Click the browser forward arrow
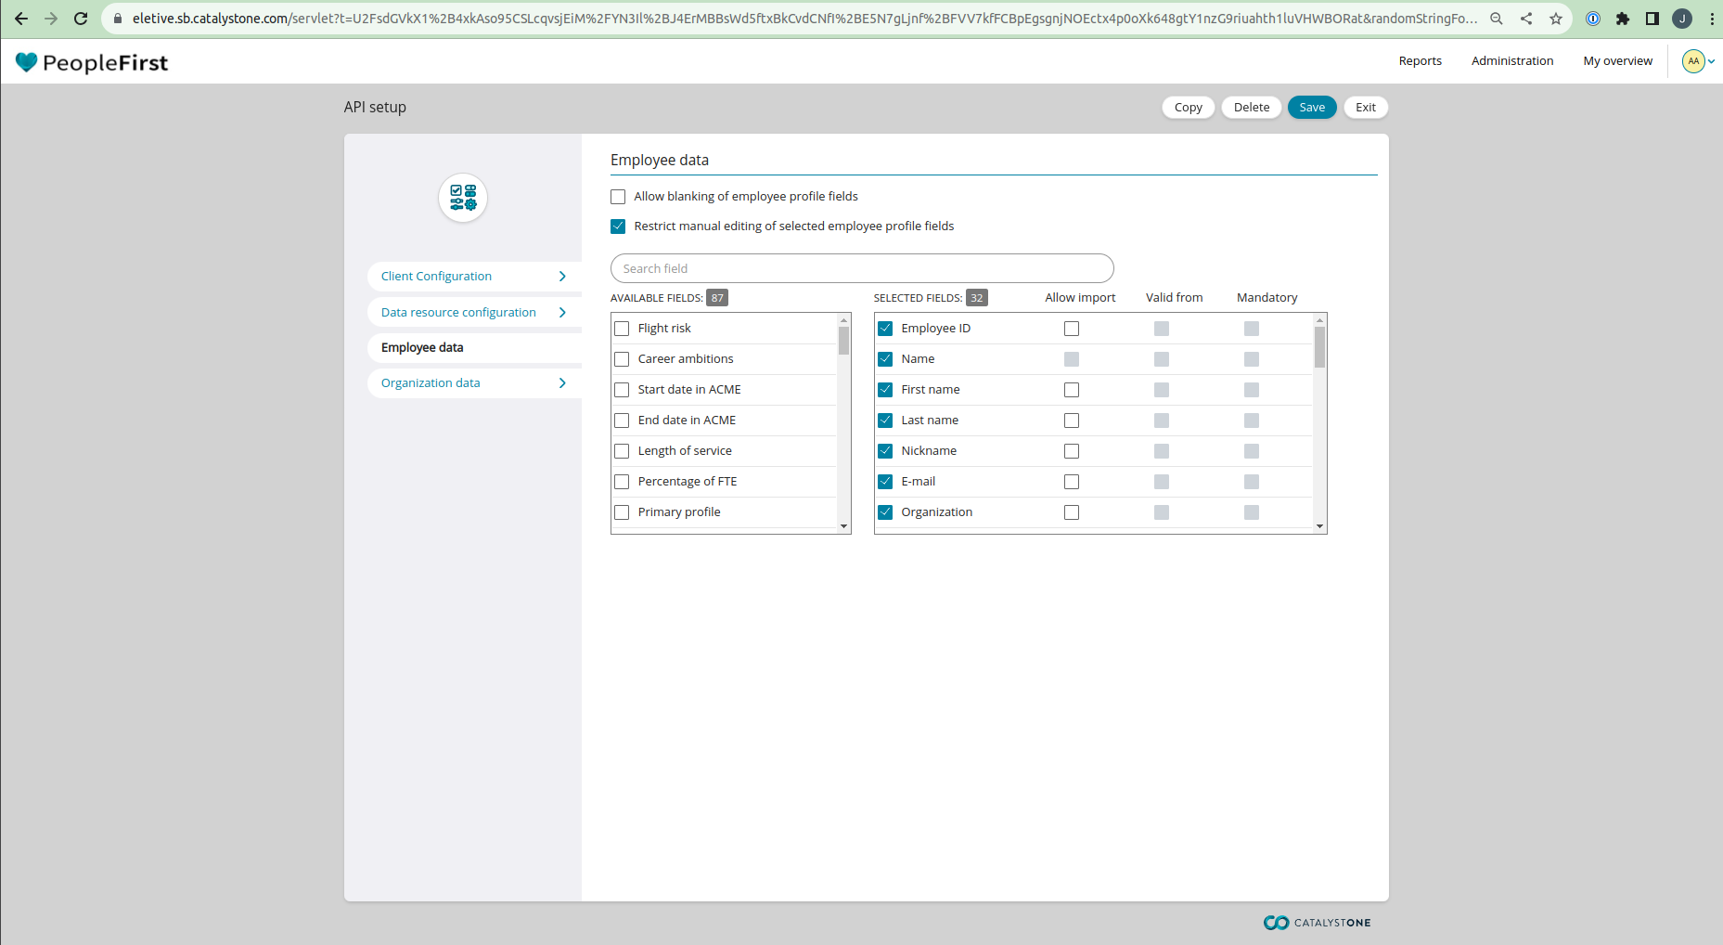This screenshot has height=945, width=1723. click(51, 19)
